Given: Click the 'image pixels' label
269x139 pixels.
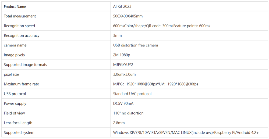Looking at the screenshot, I should pyautogui.click(x=14, y=55).
